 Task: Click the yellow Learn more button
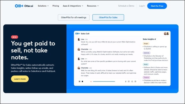point(20,79)
